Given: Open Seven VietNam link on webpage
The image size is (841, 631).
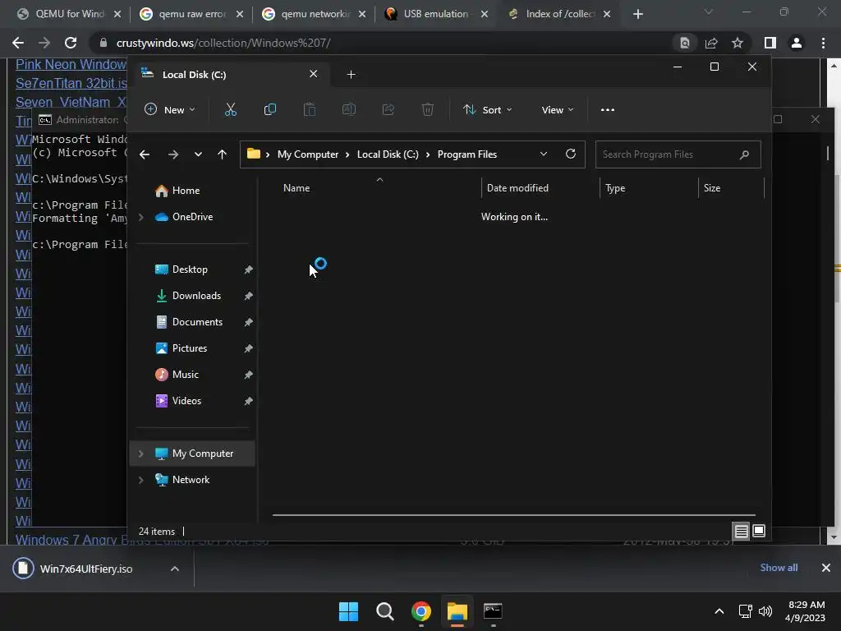Looking at the screenshot, I should pos(71,102).
